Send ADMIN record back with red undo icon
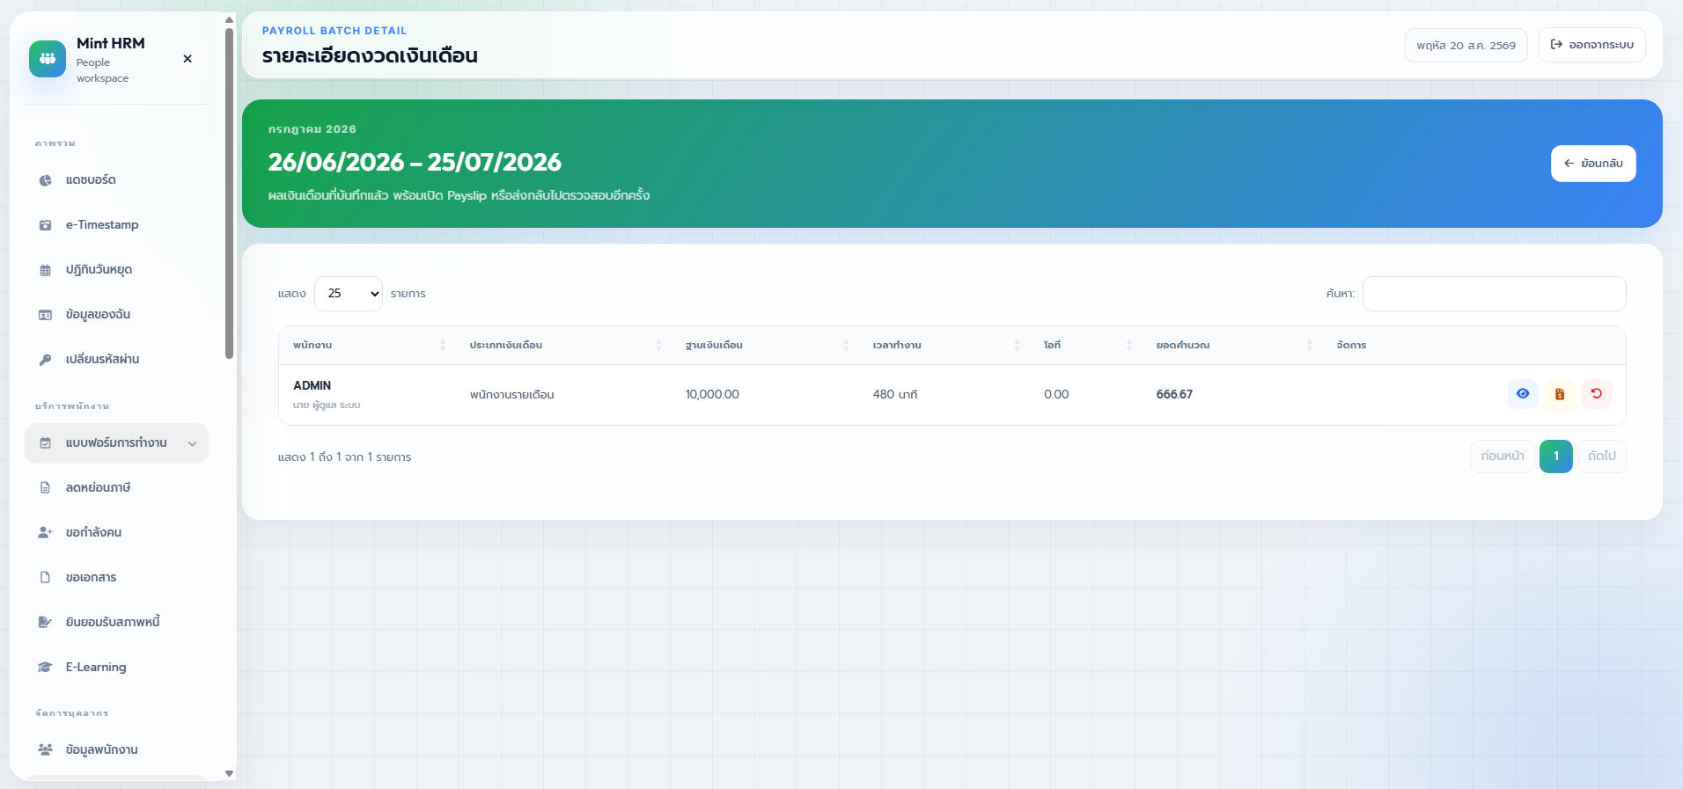Viewport: 1683px width, 789px height. pos(1597,394)
